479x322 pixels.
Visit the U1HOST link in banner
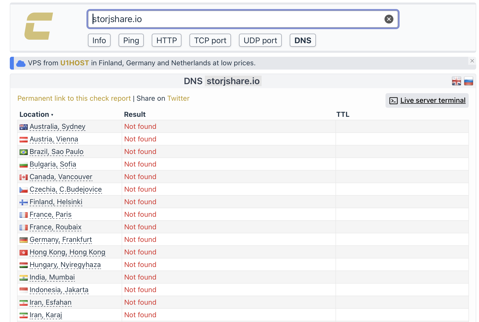[75, 63]
